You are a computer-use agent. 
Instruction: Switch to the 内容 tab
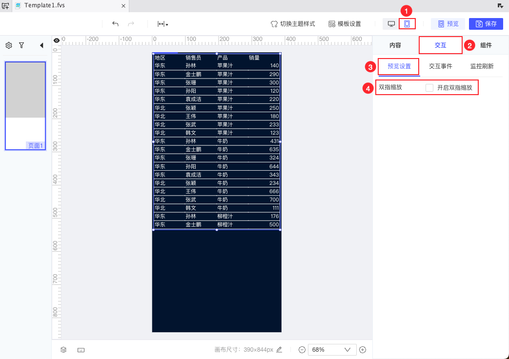pos(395,45)
